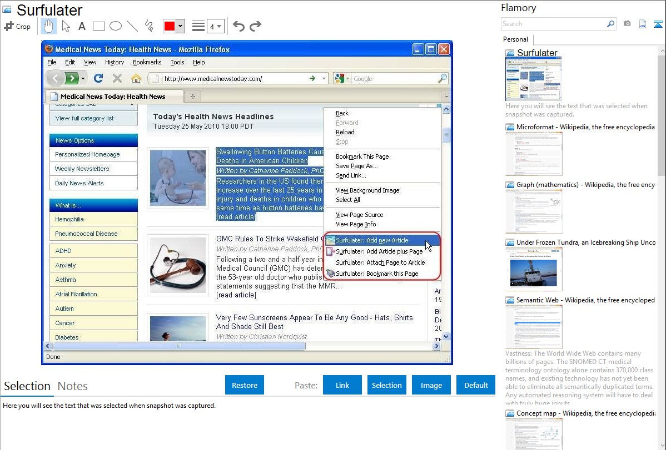This screenshot has width=666, height=450.
Task: Click new tab plus in Firefox snapshot
Action: [x=192, y=97]
